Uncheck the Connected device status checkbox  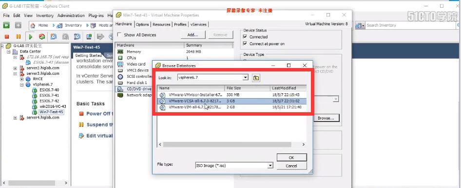click(245, 37)
